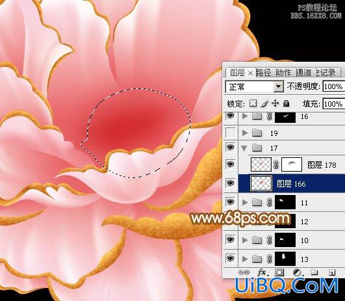The height and width of the screenshot is (301, 345).
Task: Create a new layer
Action: [331, 272]
